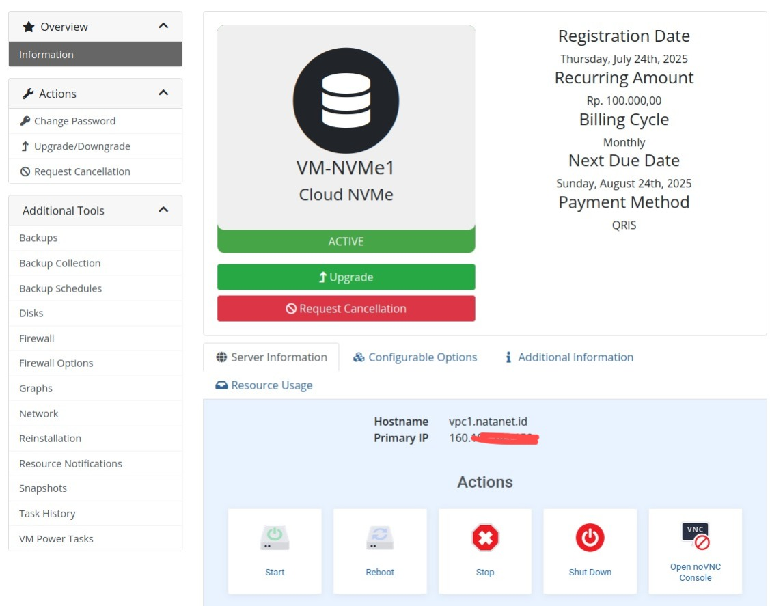Click the inbox icon on Resource Usage
This screenshot has width=770, height=606.
221,385
